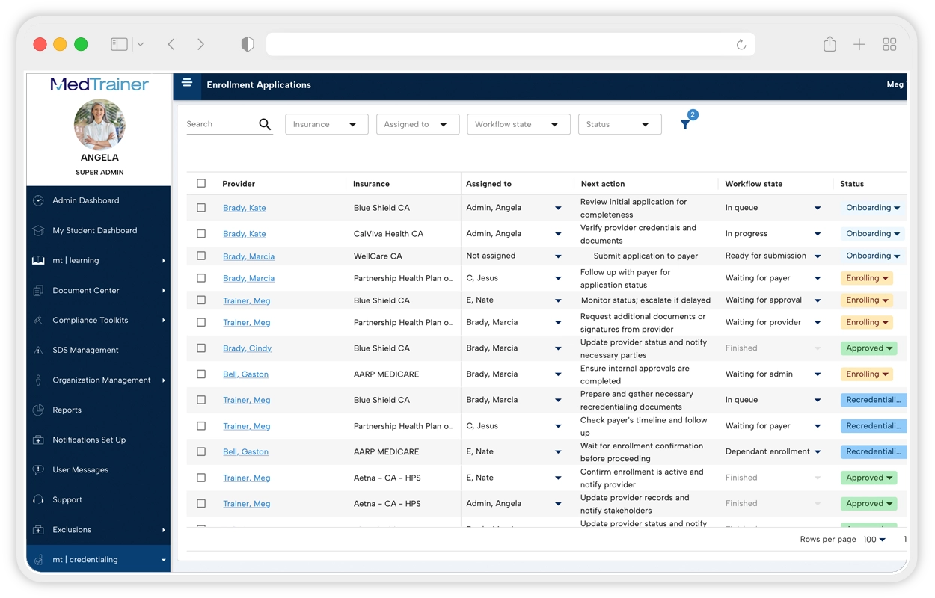Open the Reports menu item

point(67,410)
